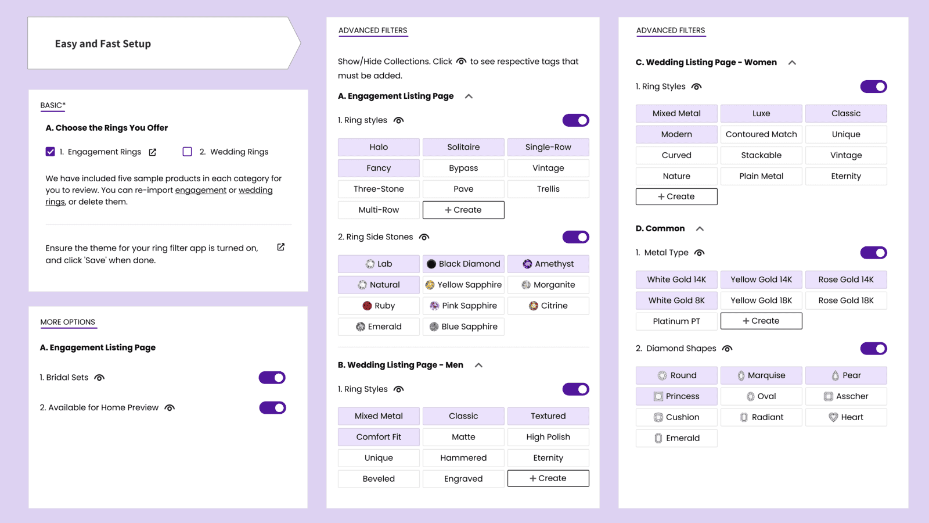Select the Black Diamond side stone swatch
Image resolution: width=929 pixels, height=523 pixels.
pos(463,264)
